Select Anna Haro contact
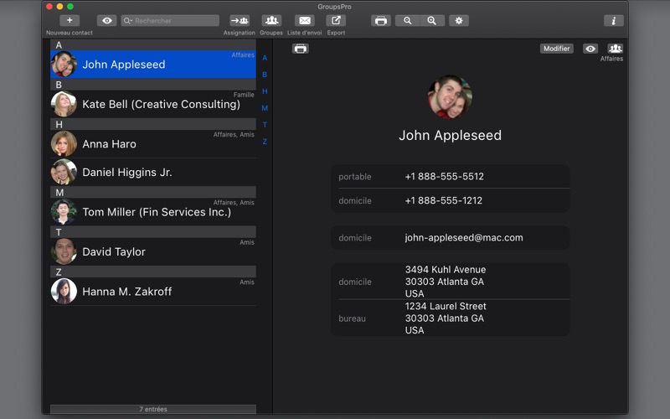 click(153, 143)
